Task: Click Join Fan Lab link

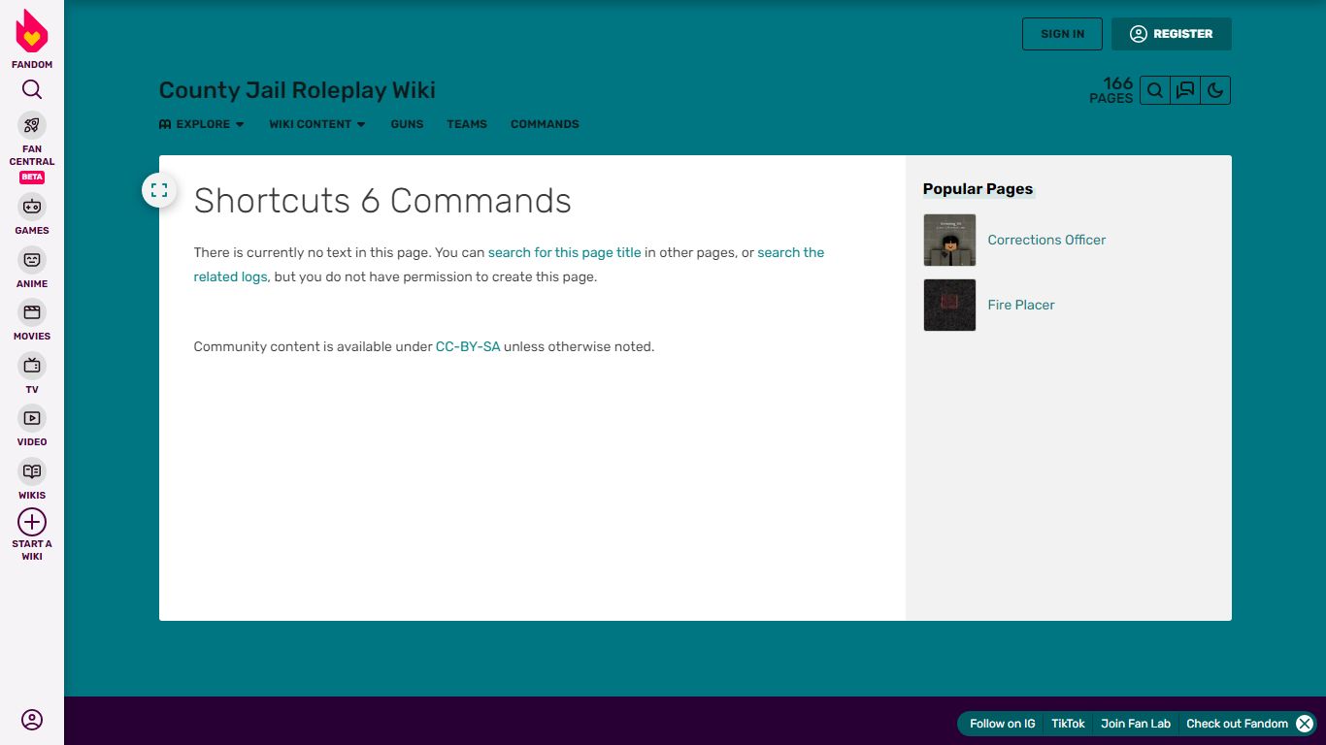Action: pyautogui.click(x=1136, y=724)
